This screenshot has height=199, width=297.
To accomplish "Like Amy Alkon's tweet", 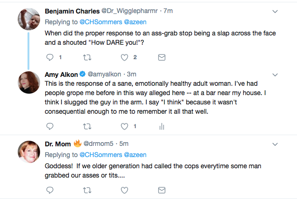I will point(124,126).
